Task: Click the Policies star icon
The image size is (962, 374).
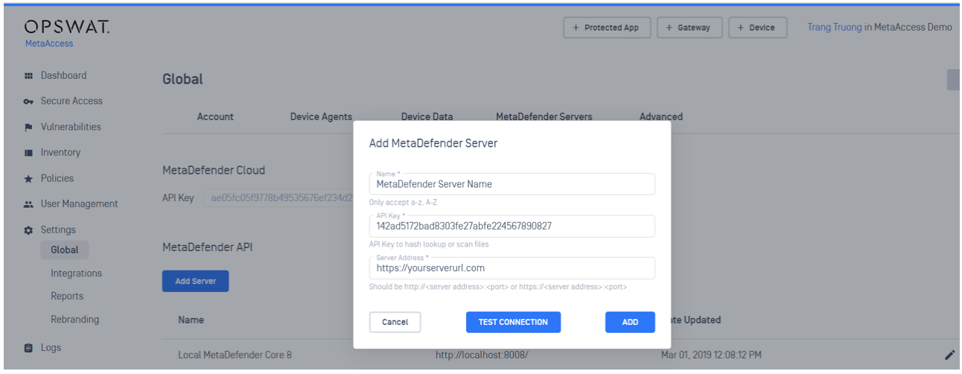Action: coord(28,179)
